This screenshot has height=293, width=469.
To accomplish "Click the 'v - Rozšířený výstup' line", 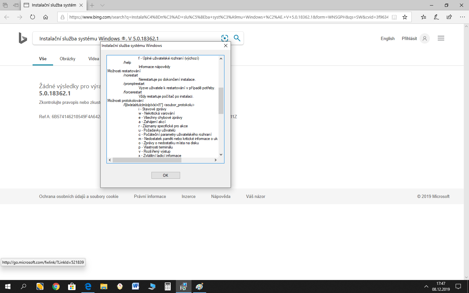I will 154,151.
